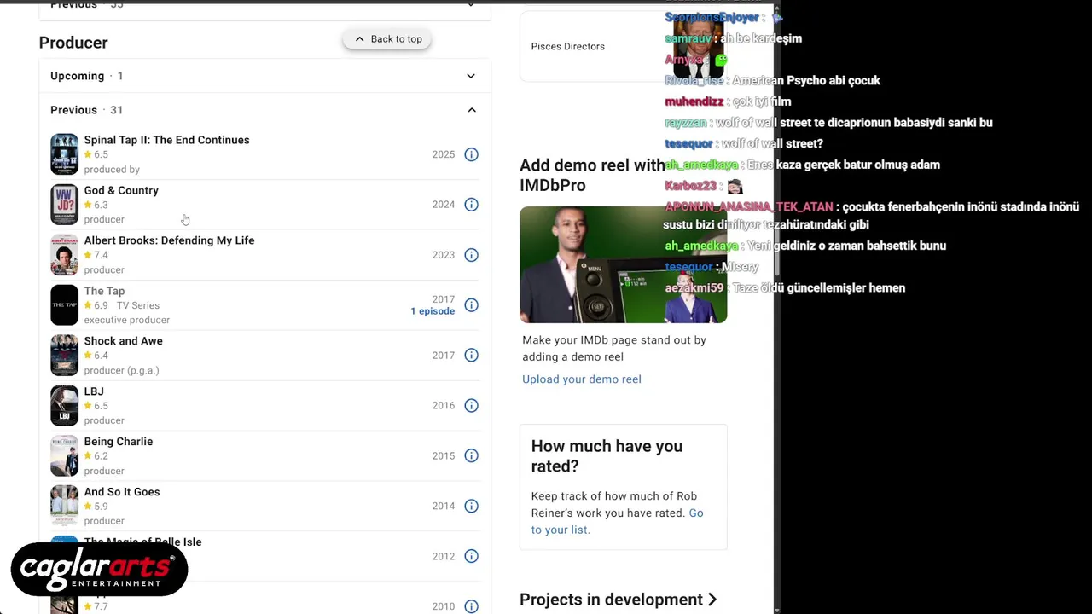The height and width of the screenshot is (614, 1092).
Task: Click the 6.3 rating of God & Country
Action: [96, 205]
